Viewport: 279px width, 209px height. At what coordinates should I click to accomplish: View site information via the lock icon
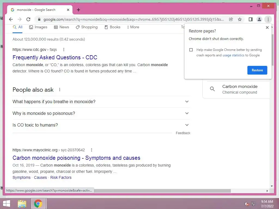[39, 19]
